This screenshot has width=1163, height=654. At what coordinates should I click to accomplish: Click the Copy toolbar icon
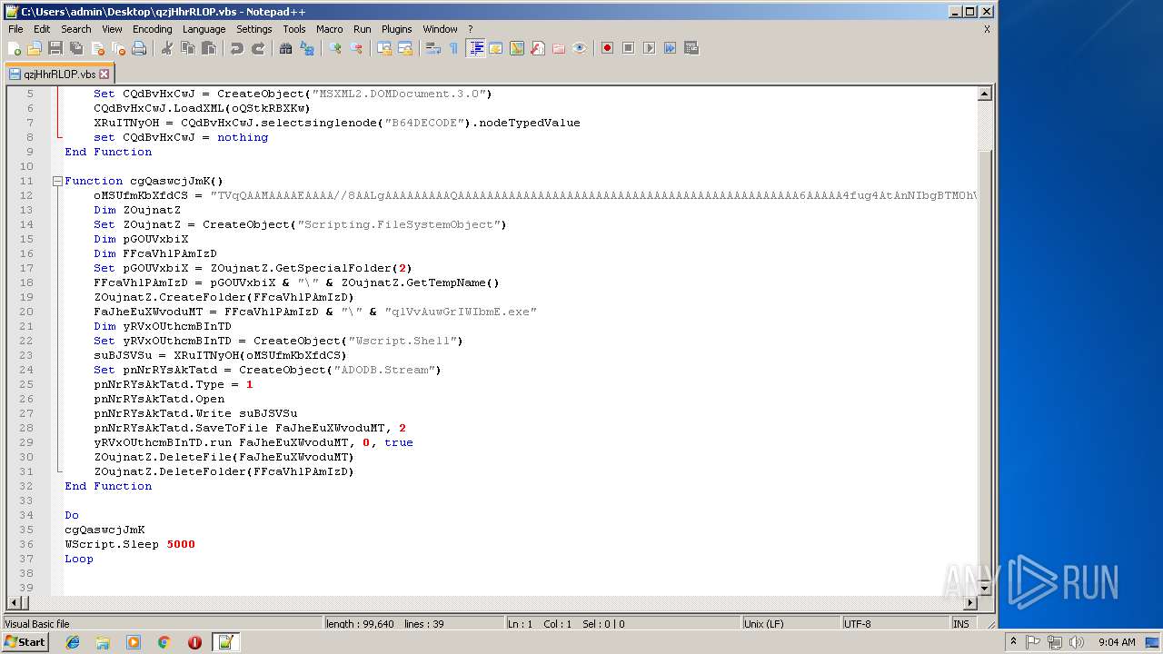click(187, 48)
